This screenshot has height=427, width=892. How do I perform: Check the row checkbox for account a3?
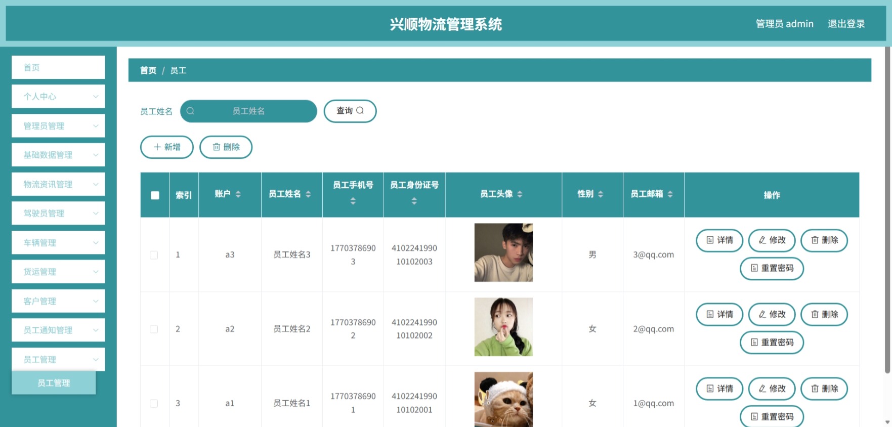[154, 255]
